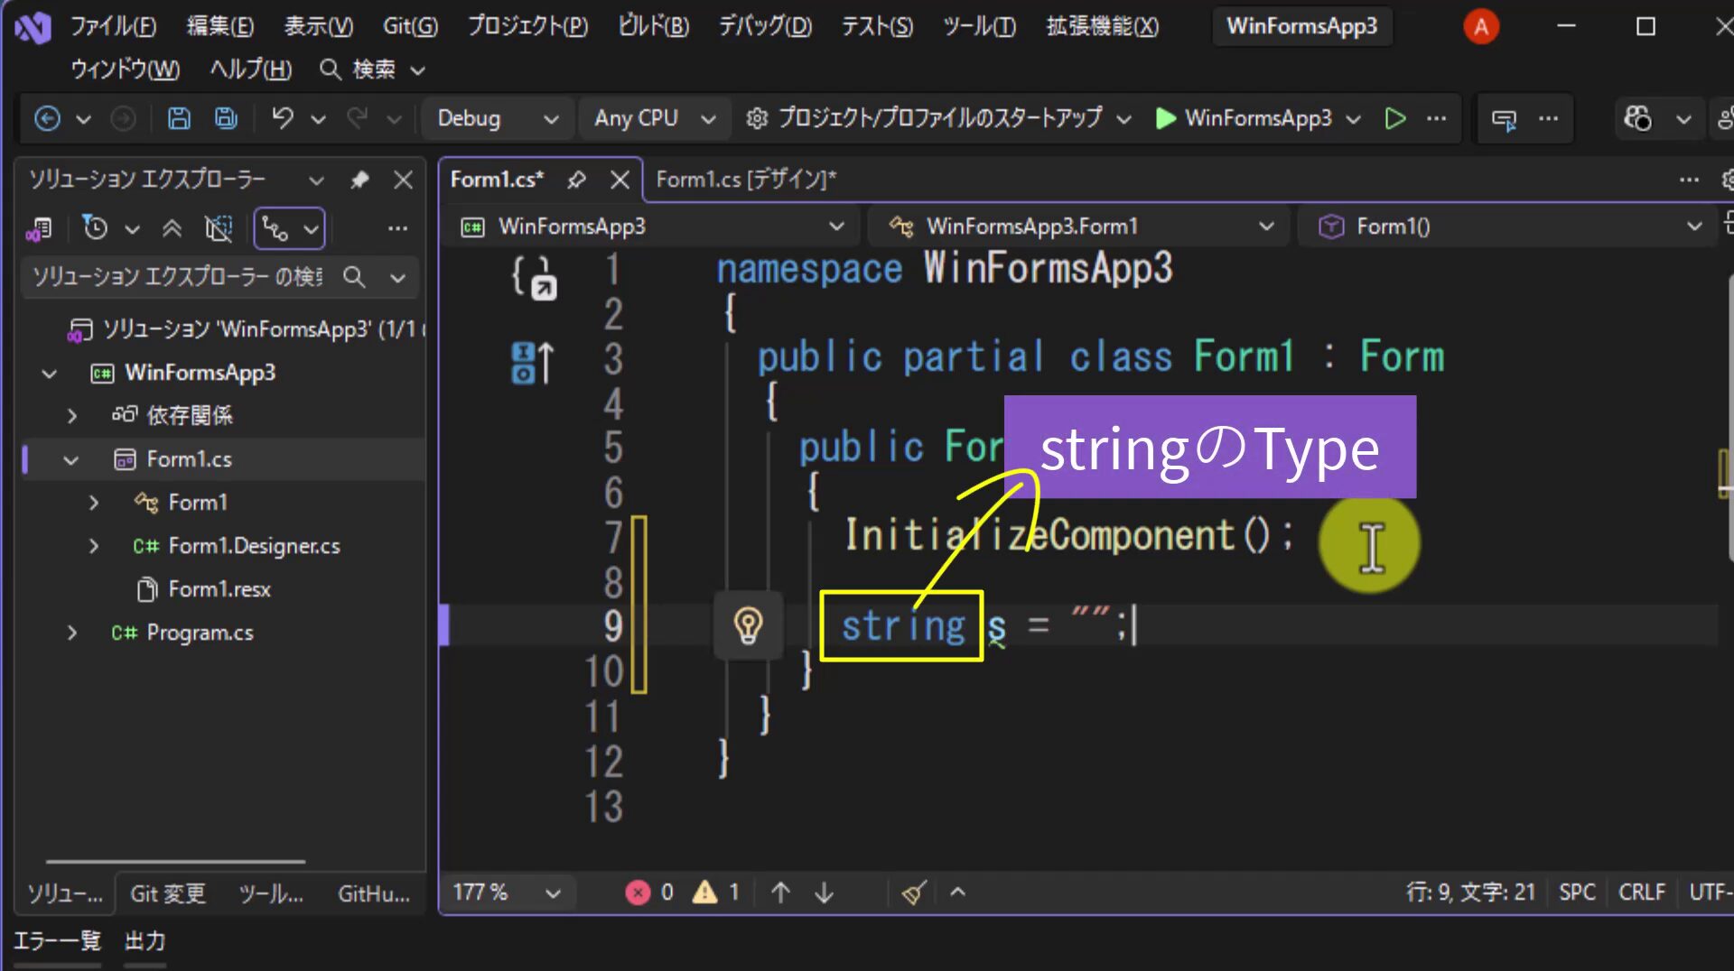
Task: Open the 拡張機能(X) menu
Action: click(1103, 26)
